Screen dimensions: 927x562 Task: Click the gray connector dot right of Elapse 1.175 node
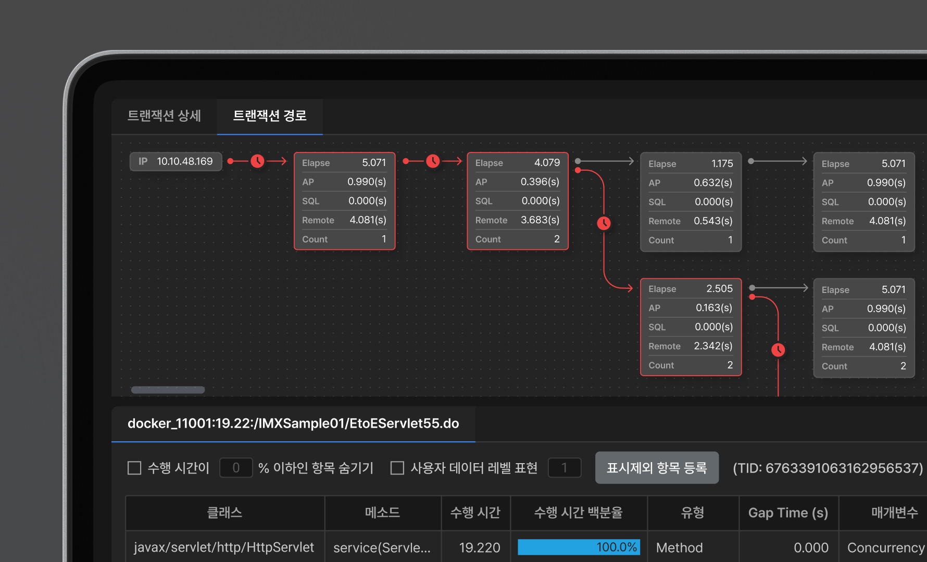(751, 161)
